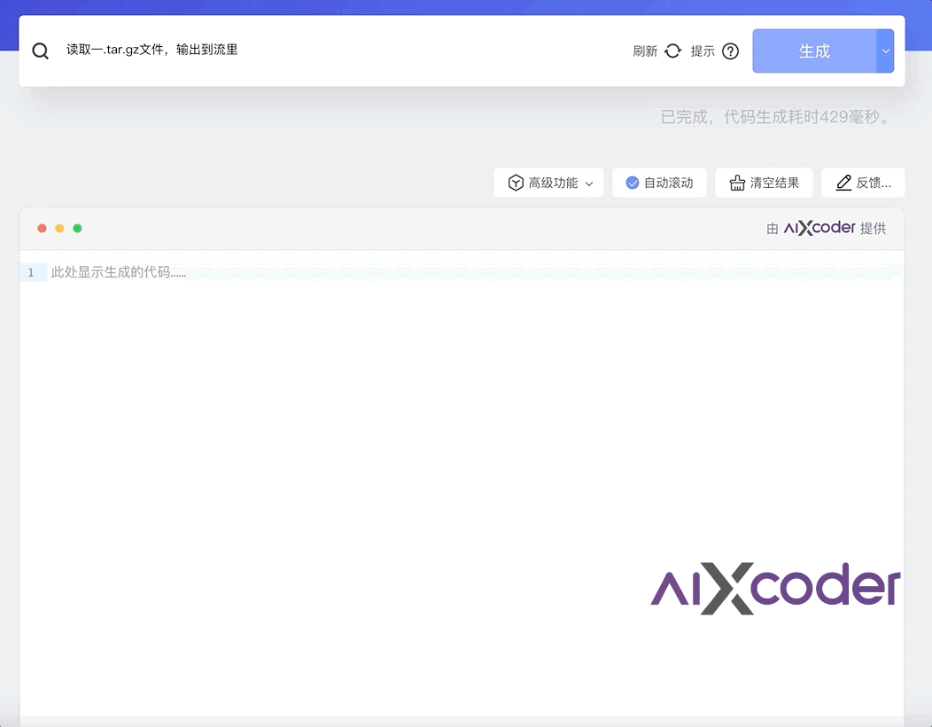
Task: Click the pencil icon on 反馈 button
Action: pyautogui.click(x=841, y=183)
